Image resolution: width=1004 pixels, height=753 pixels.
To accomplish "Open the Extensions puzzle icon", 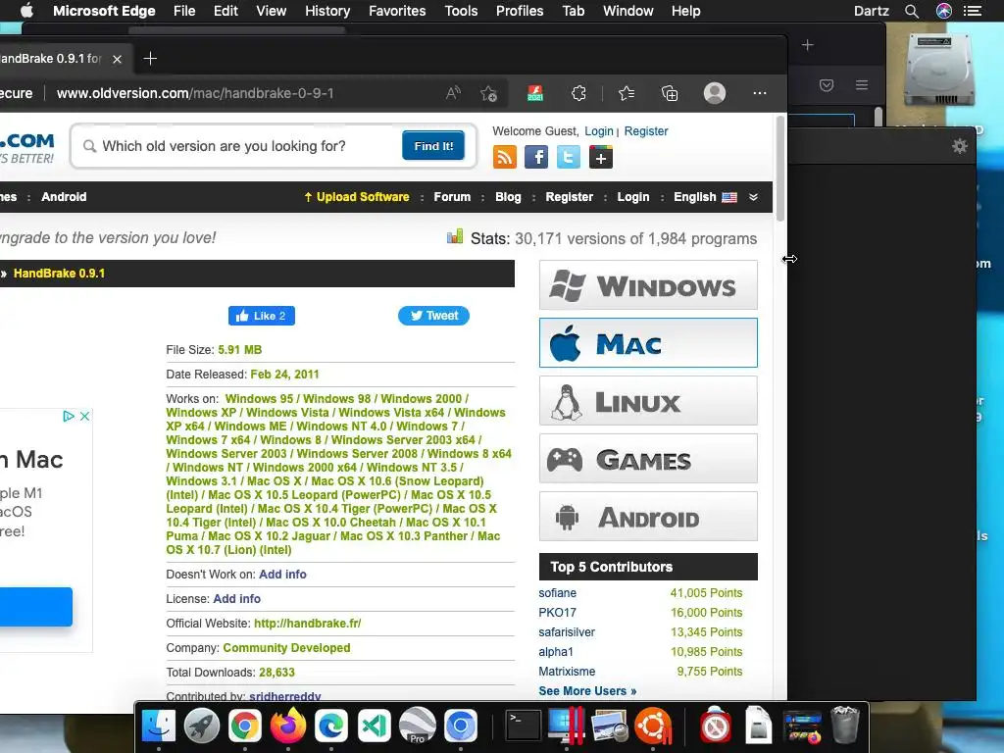I will tap(578, 93).
